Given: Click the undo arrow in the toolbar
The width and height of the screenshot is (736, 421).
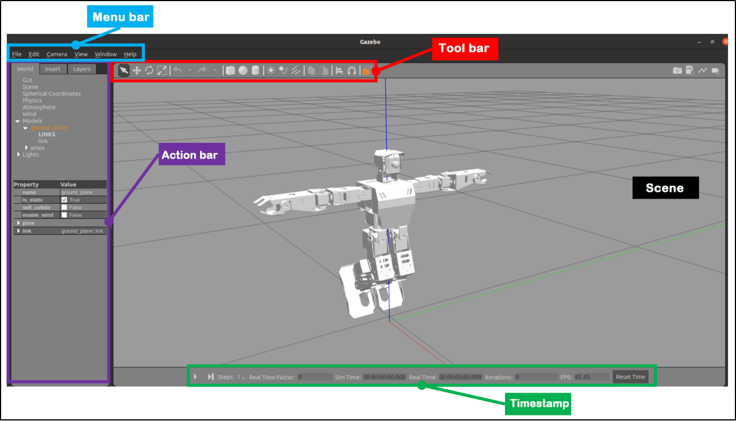Looking at the screenshot, I should pyautogui.click(x=177, y=71).
